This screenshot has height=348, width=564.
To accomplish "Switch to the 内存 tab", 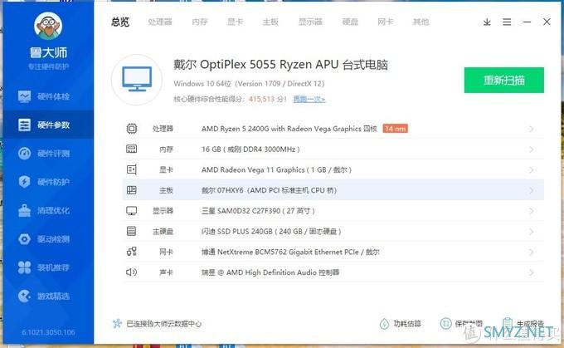I will click(x=200, y=22).
